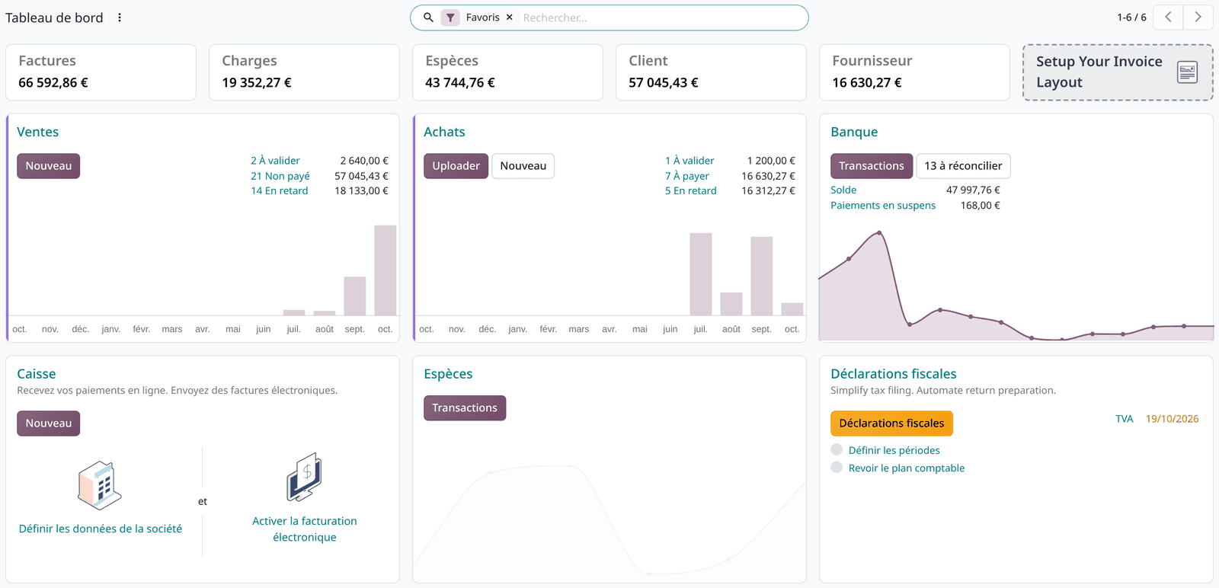Click the 47 997,76 € balance value

(x=973, y=190)
